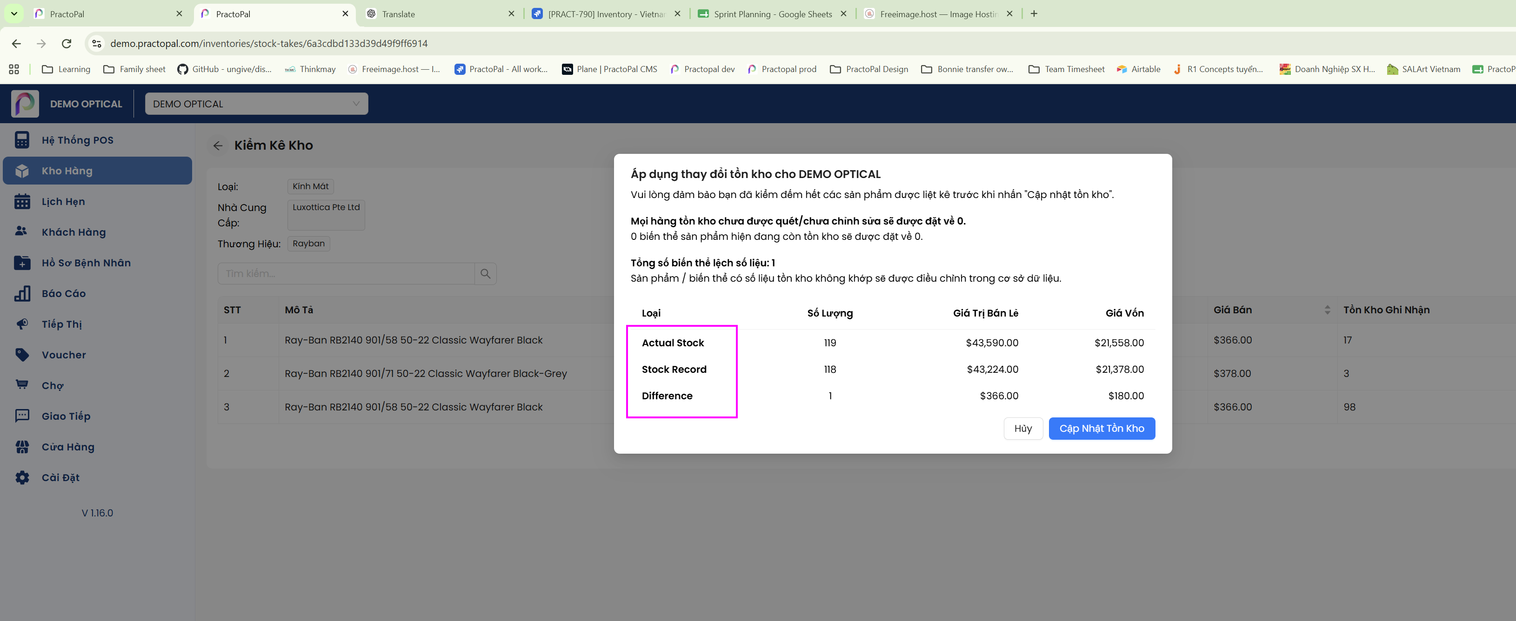Click the Giao Tiếp chat icon
This screenshot has height=621, width=1516.
pyautogui.click(x=22, y=416)
